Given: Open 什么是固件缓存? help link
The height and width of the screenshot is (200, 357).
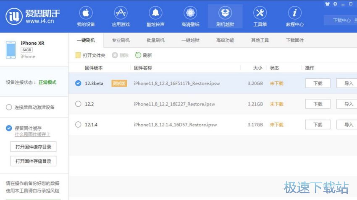Looking at the screenshot, I should click(x=32, y=134).
